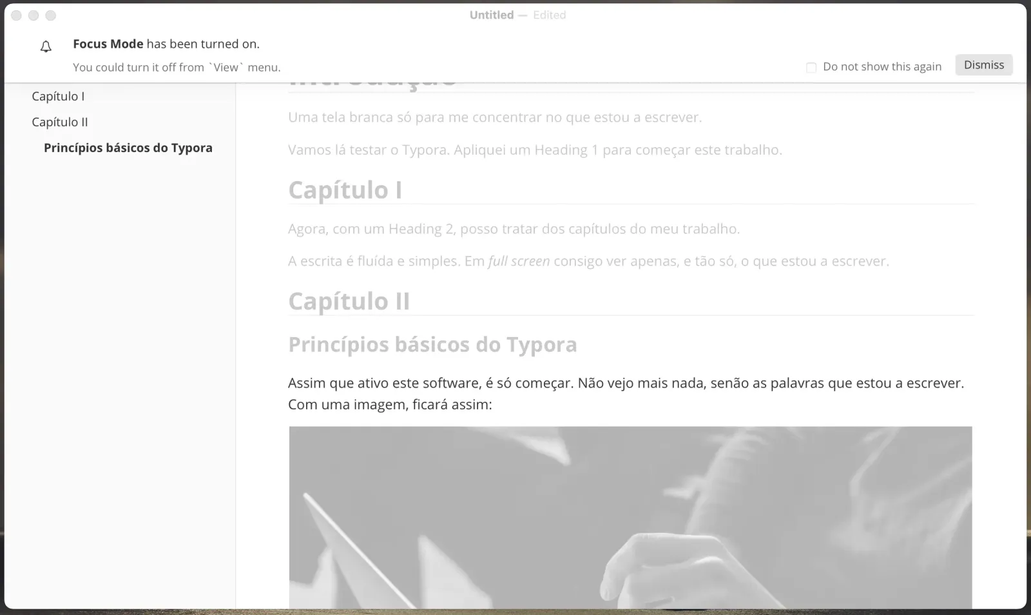Select "Capítulo I" in the outline sidebar
This screenshot has width=1031, height=615.
click(57, 95)
